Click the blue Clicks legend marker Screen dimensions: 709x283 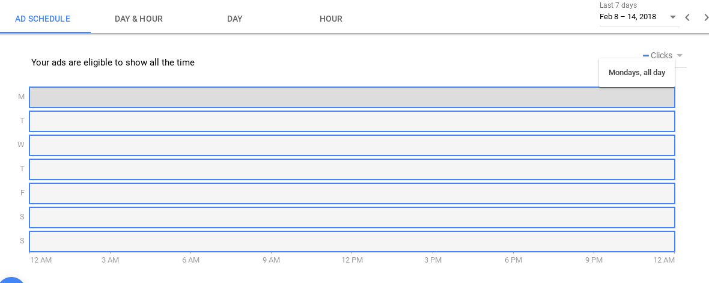646,56
